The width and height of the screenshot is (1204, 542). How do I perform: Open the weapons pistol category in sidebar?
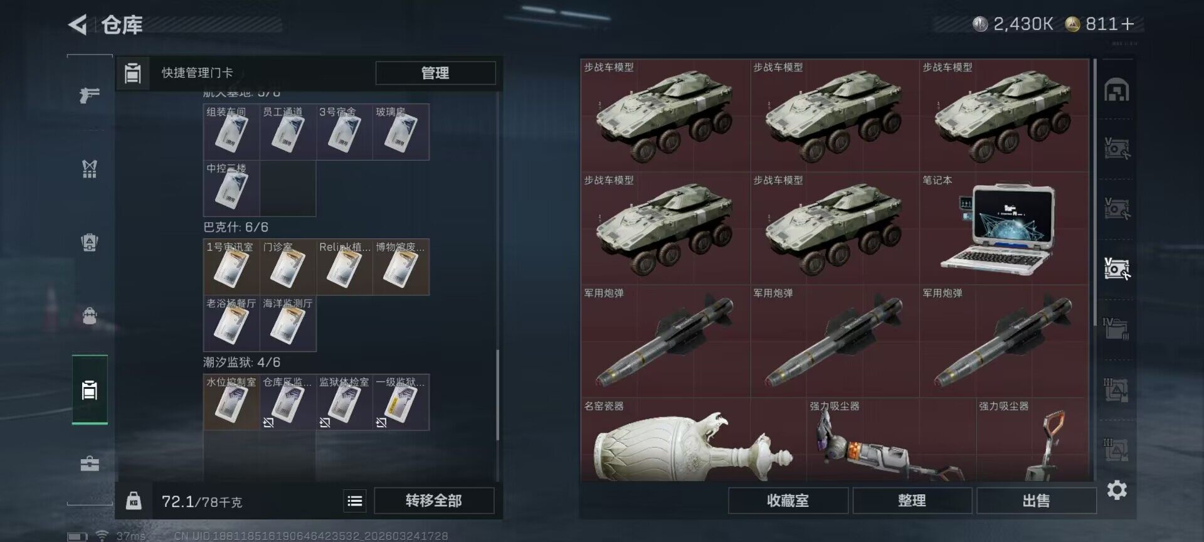coord(90,95)
